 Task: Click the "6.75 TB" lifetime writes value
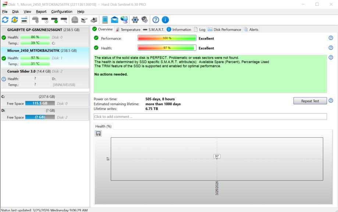[152, 109]
